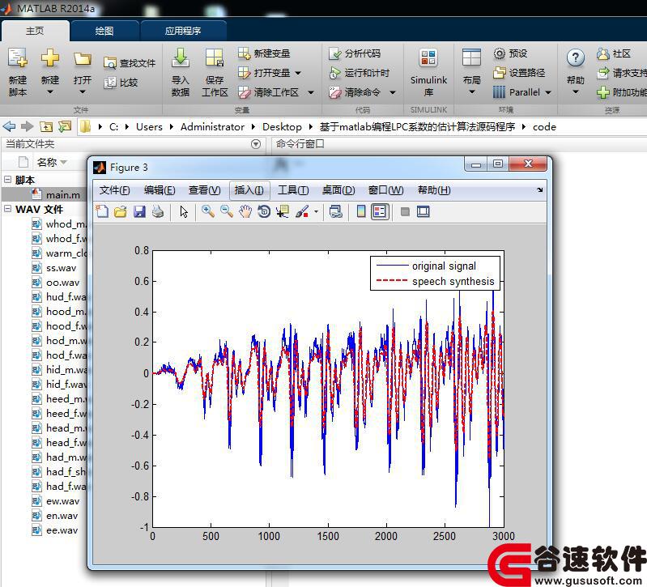Screen dimensions: 647x587
Task: Open brush color dropdown arrow
Action: pos(316,212)
